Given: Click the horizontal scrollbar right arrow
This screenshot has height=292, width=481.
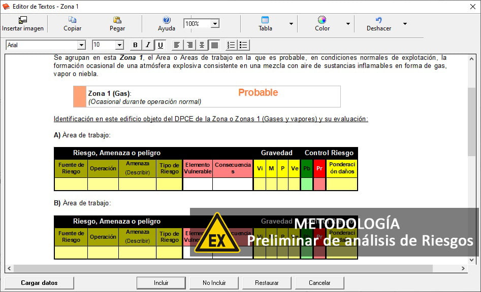Looking at the screenshot, I should pyautogui.click(x=463, y=269).
